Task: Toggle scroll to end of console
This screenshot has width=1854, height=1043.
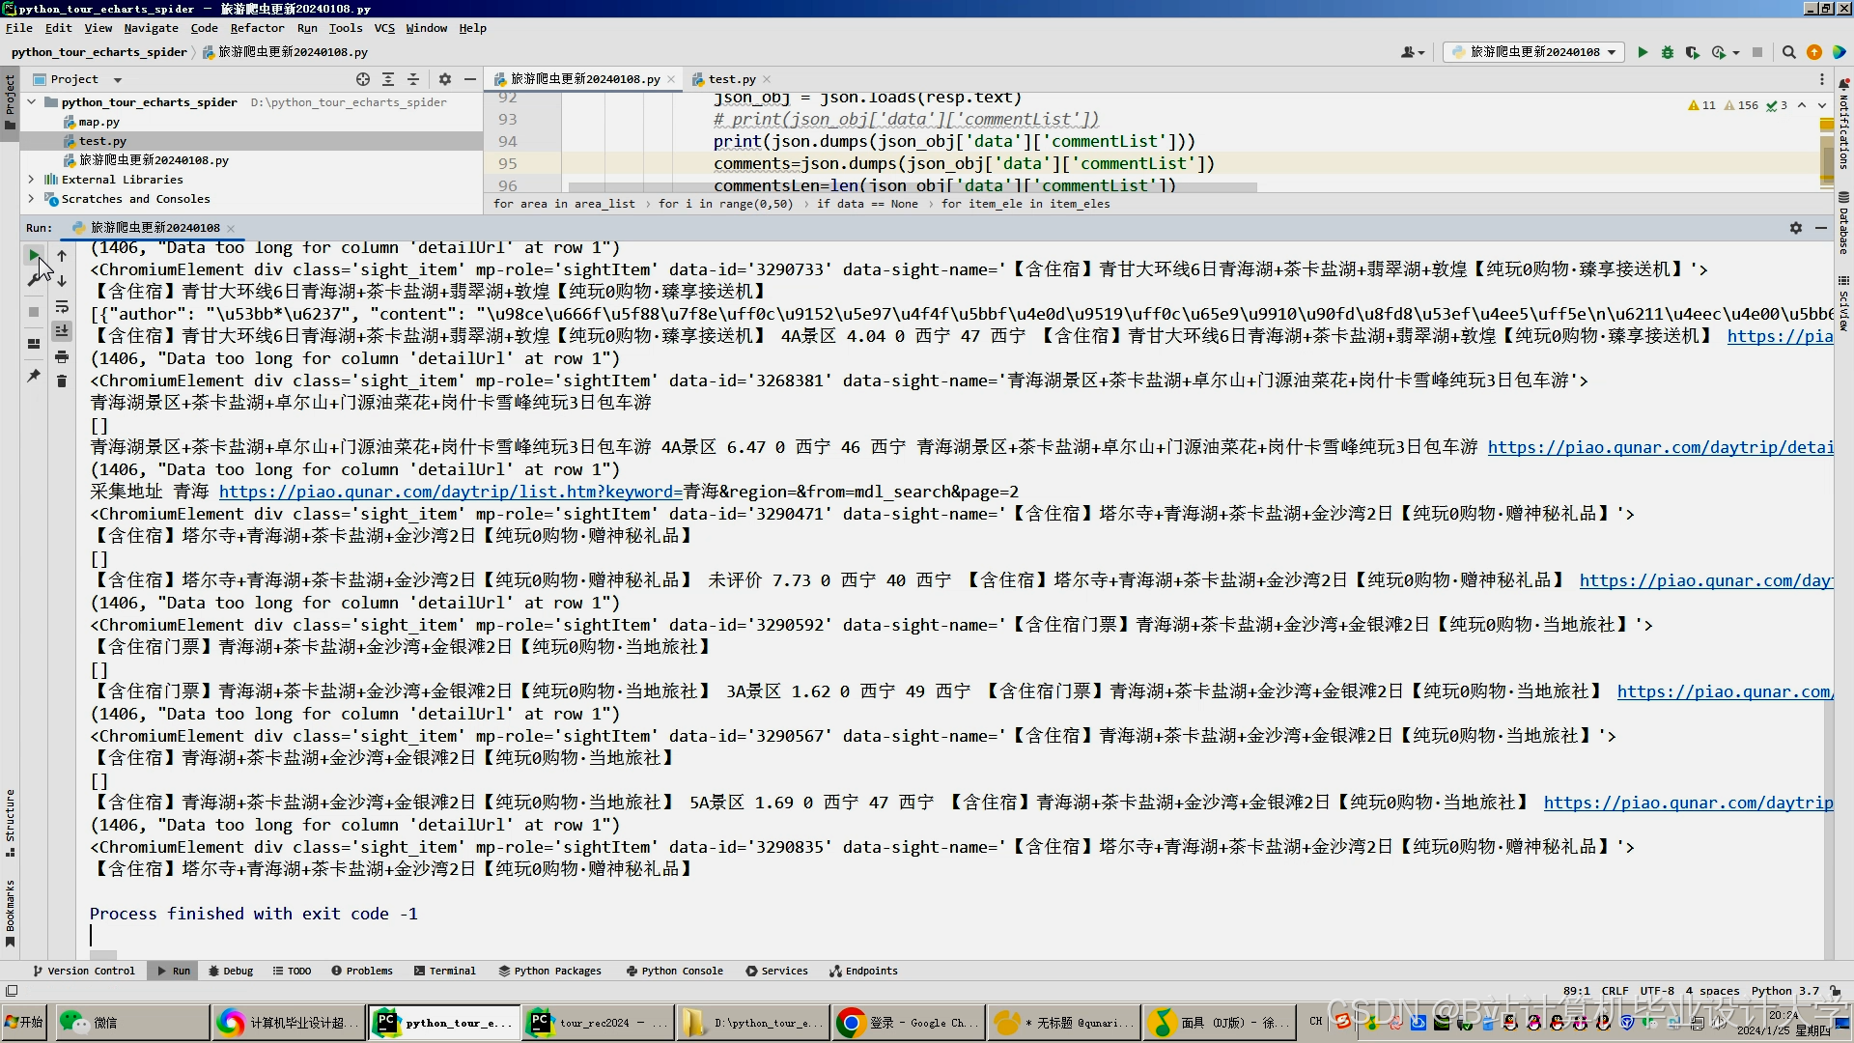Action: click(62, 331)
